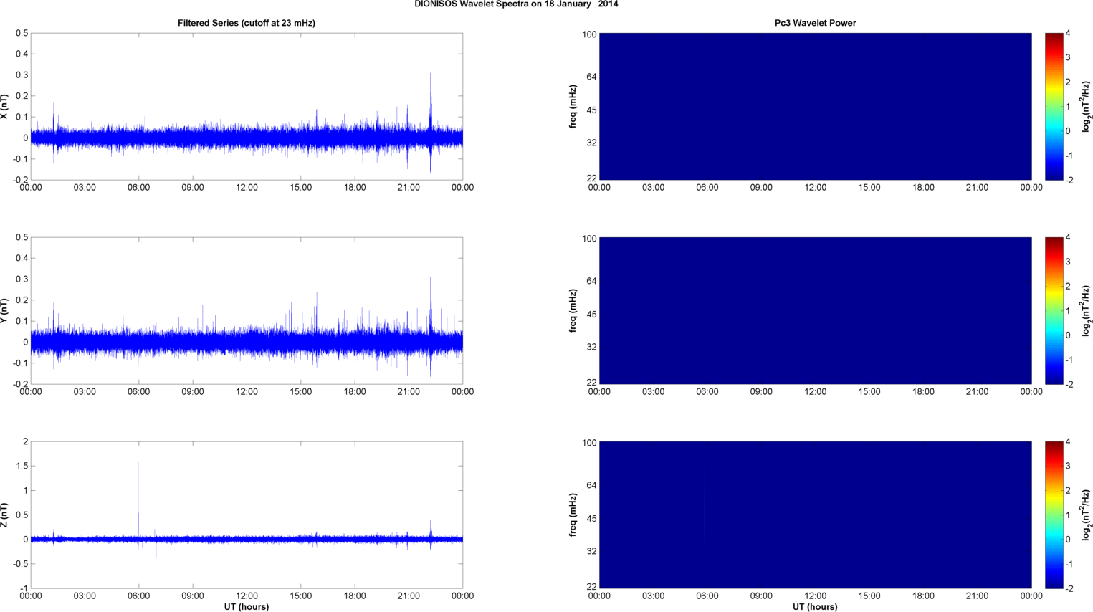Viewport: 1093px width, 612px height.
Task: Click the 15:00 tick under the top spectrogram
Action: click(869, 188)
